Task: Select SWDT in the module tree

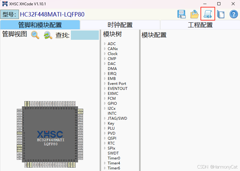Action: pyautogui.click(x=113, y=153)
